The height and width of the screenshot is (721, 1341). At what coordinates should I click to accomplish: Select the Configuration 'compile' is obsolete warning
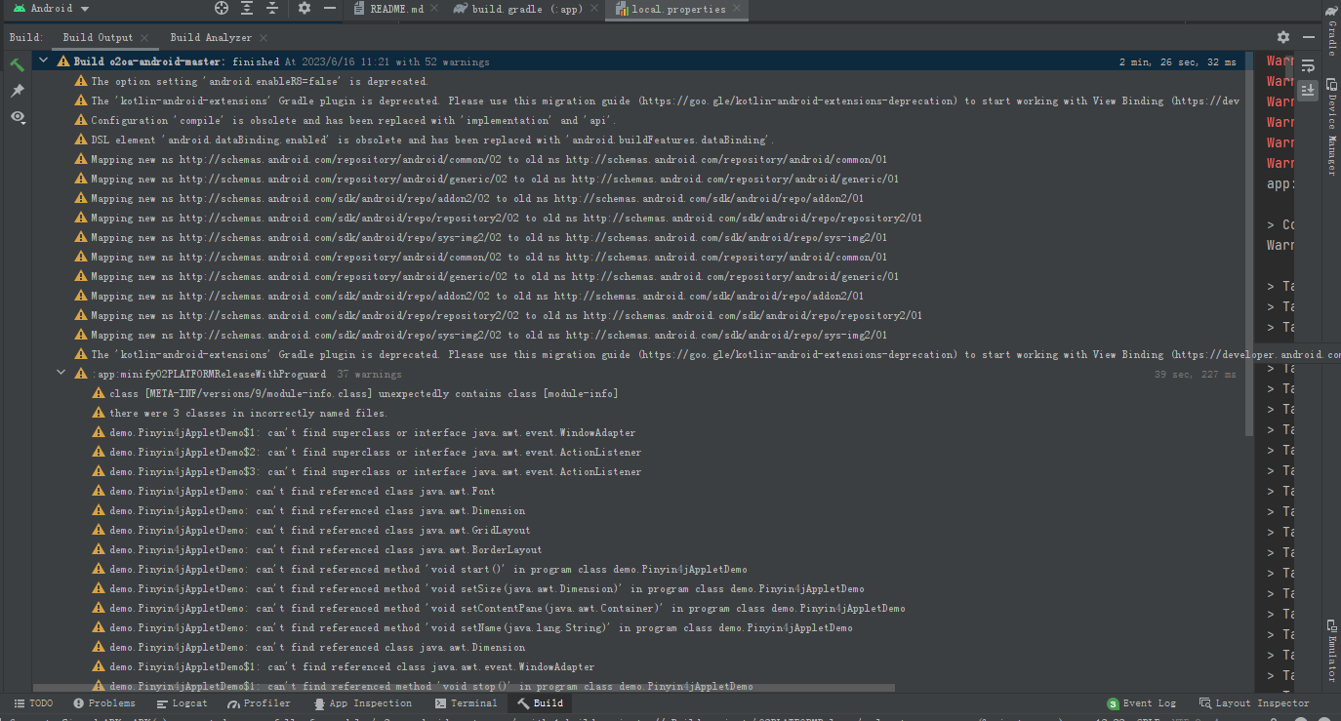345,121
